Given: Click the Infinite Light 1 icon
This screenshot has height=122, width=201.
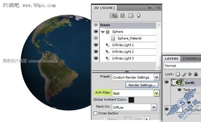Looking at the screenshot, I should pyautogui.click(x=108, y=45).
